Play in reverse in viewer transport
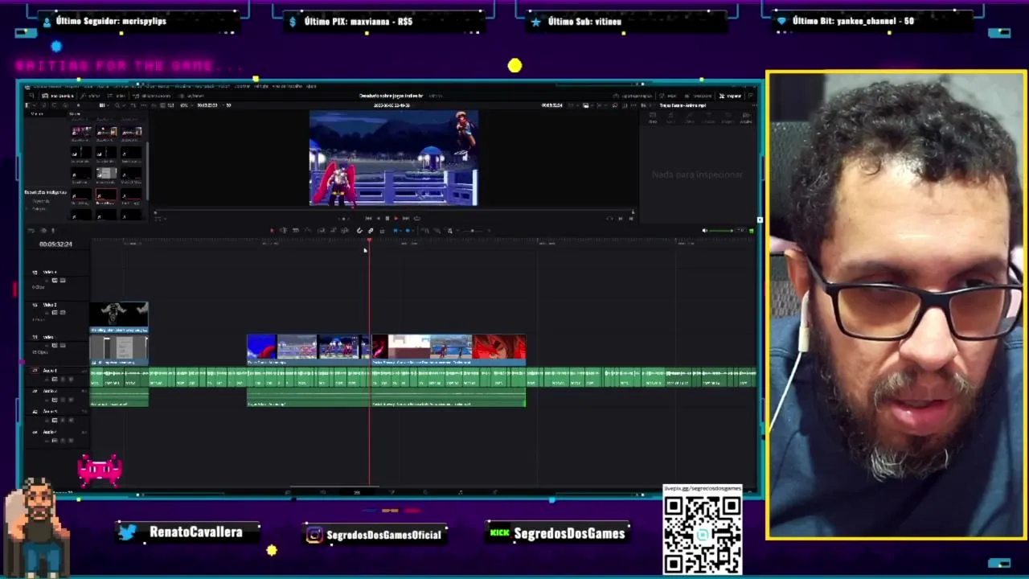Image resolution: width=1029 pixels, height=579 pixels. click(378, 218)
